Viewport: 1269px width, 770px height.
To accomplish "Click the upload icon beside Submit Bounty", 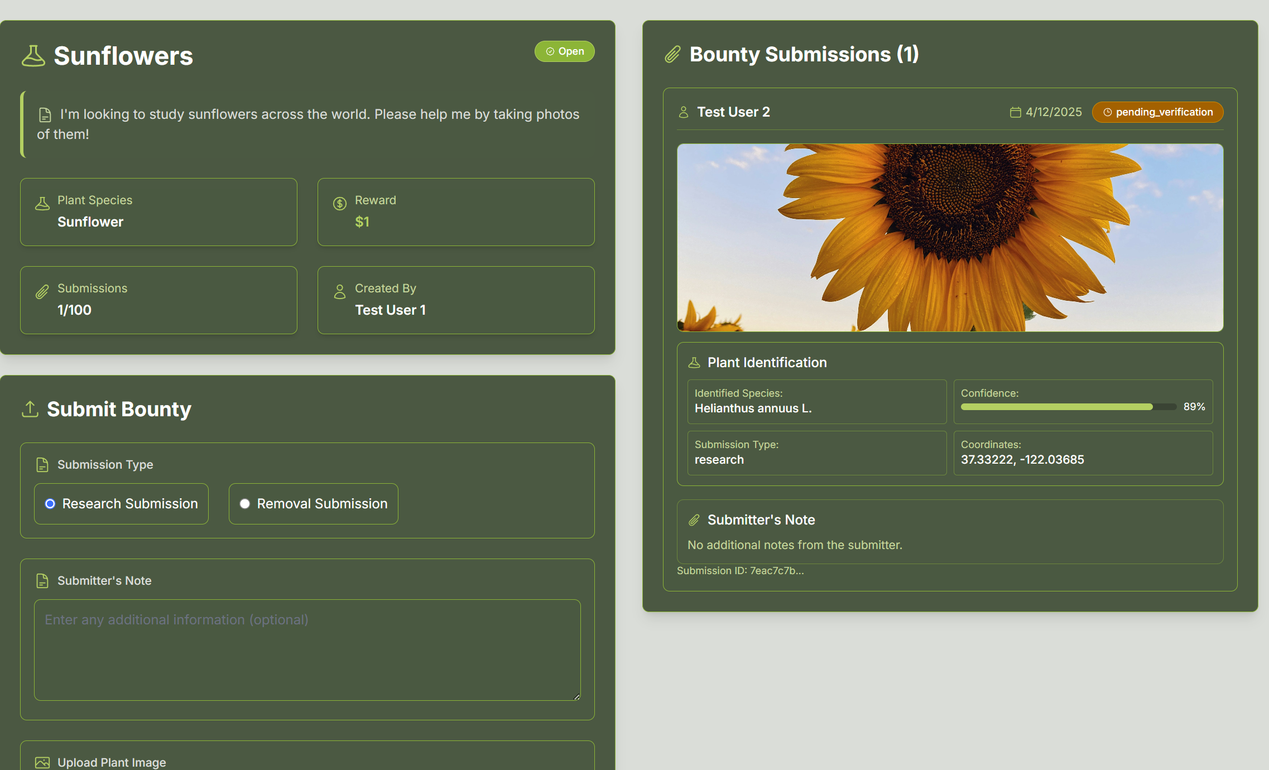I will [x=30, y=409].
